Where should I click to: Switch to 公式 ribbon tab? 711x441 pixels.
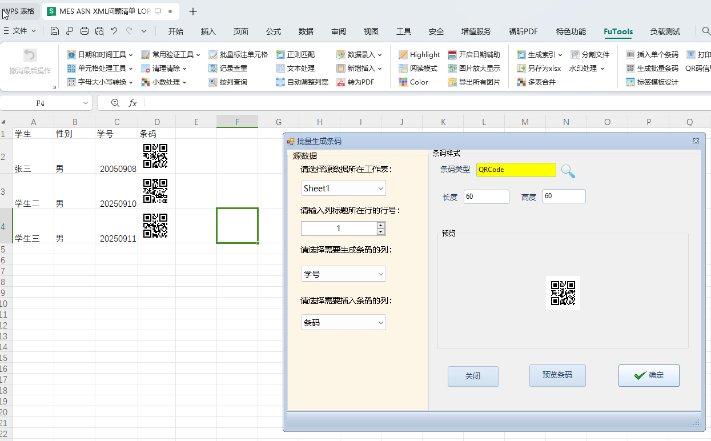pyautogui.click(x=274, y=31)
